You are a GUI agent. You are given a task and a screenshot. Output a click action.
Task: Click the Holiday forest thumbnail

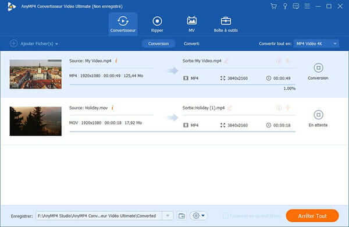tap(35, 121)
